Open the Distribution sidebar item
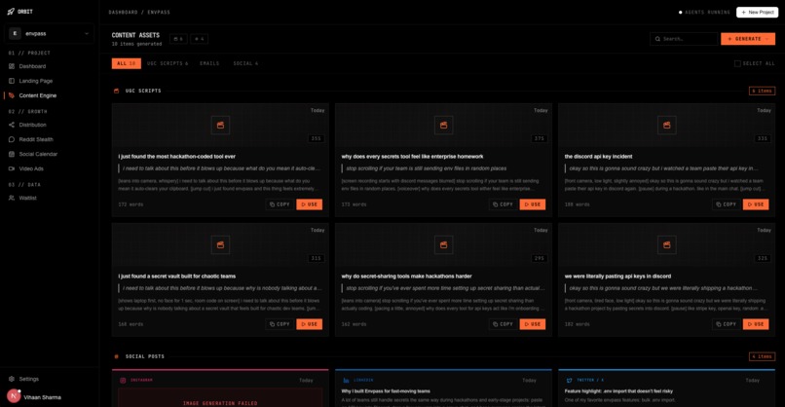 coord(32,125)
